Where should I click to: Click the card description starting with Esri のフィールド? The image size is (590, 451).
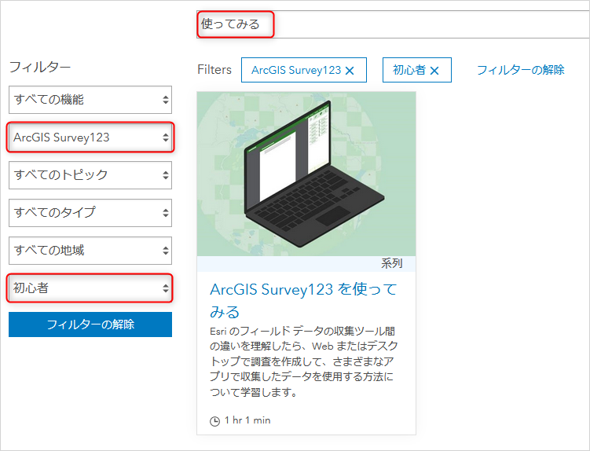pyautogui.click(x=304, y=361)
